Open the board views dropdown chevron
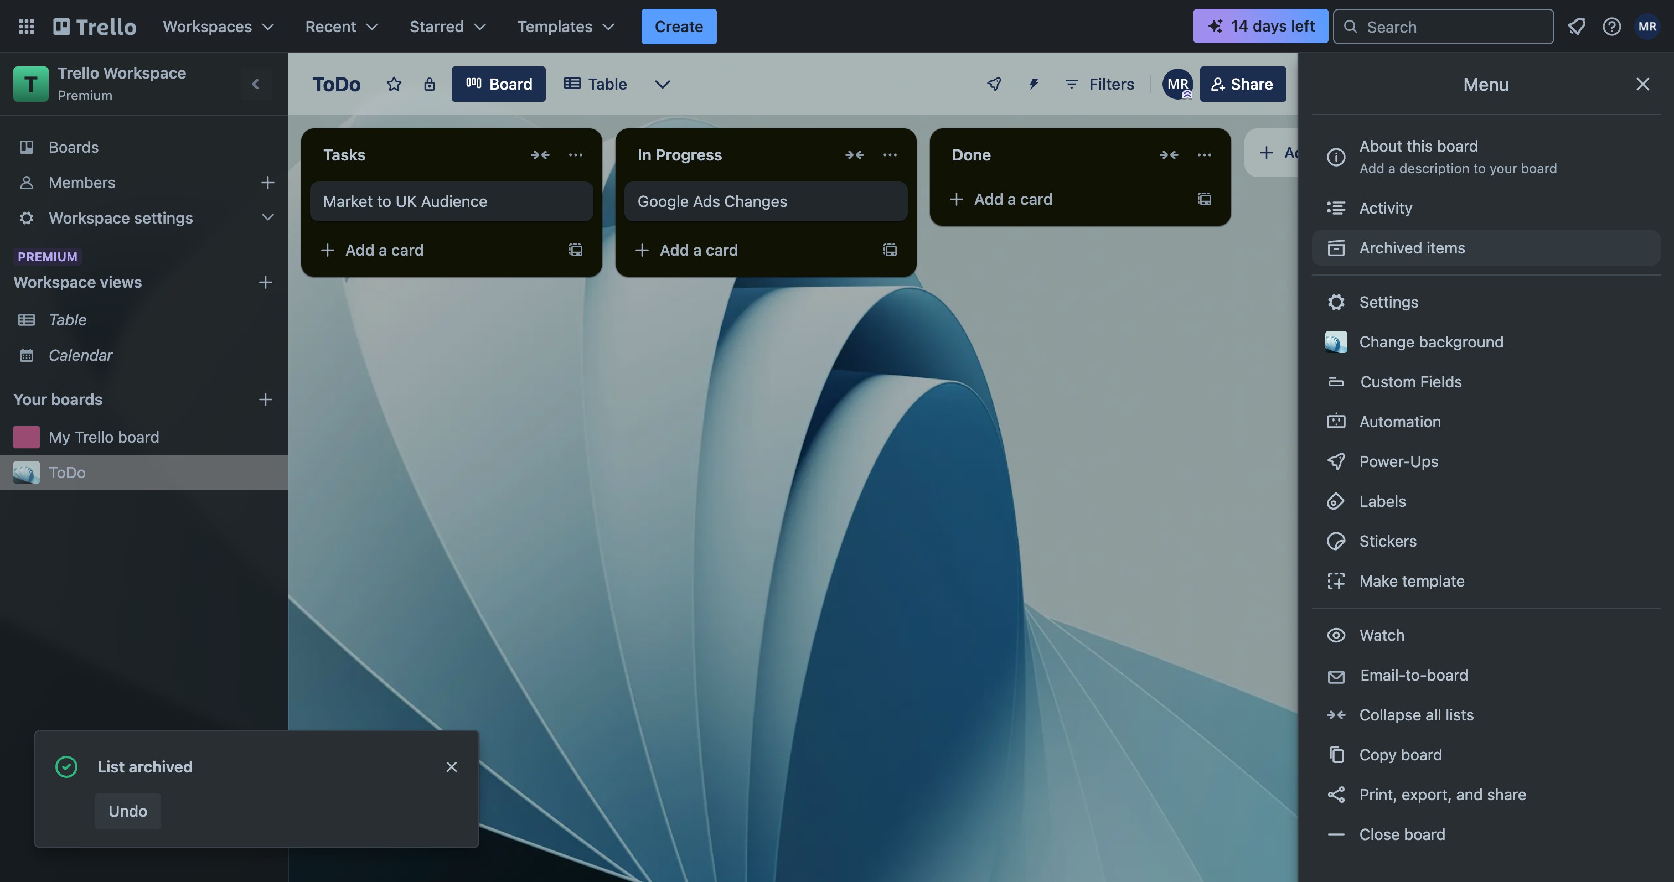 (662, 85)
